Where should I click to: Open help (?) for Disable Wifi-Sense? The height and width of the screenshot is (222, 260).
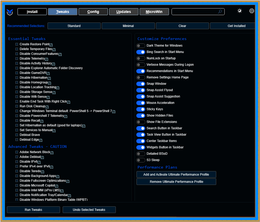click(x=48, y=97)
